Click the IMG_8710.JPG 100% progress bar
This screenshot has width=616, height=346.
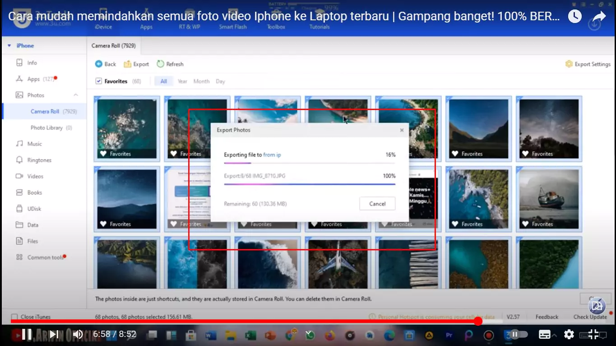click(x=310, y=184)
